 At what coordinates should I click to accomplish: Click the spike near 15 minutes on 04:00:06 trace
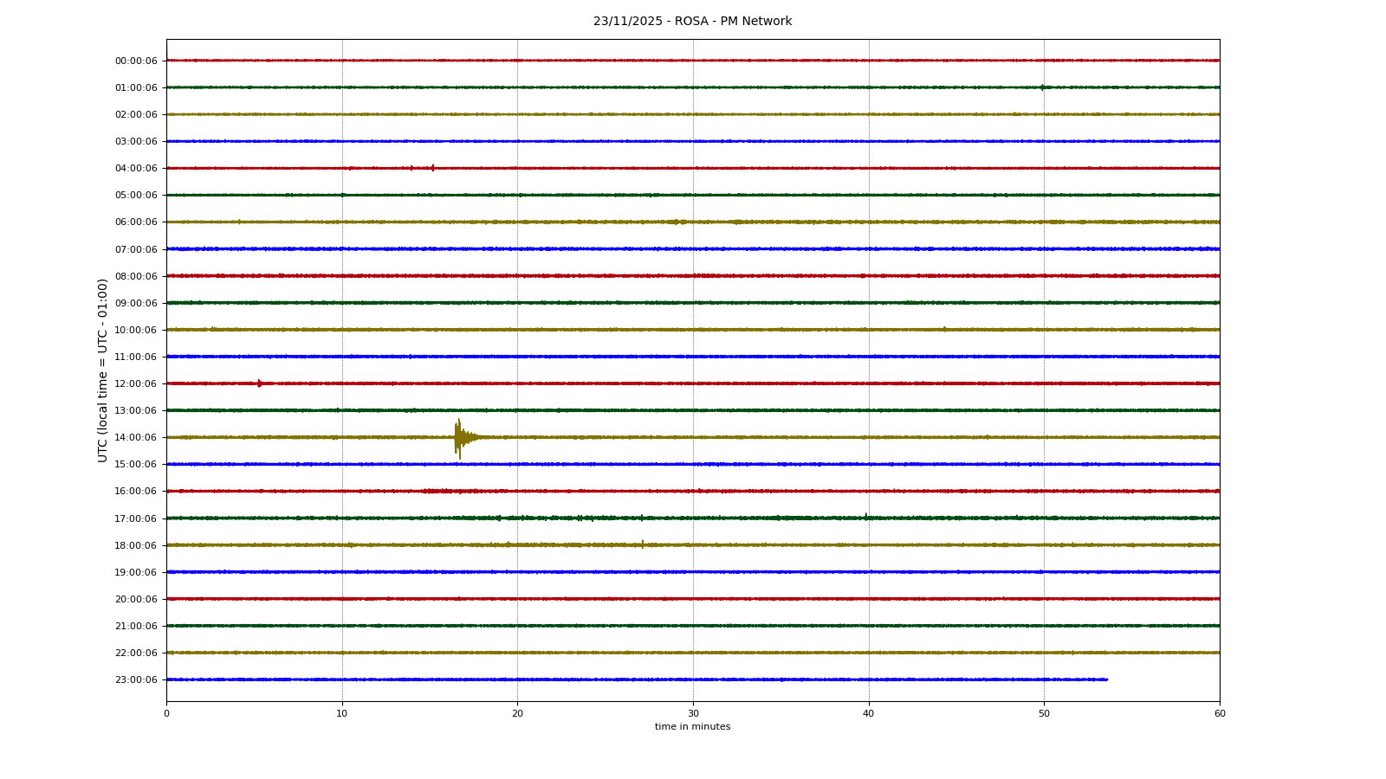point(432,168)
